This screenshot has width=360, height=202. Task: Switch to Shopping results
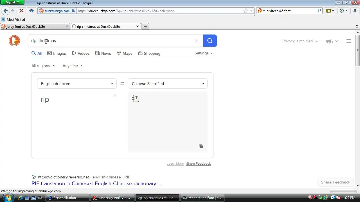click(149, 53)
